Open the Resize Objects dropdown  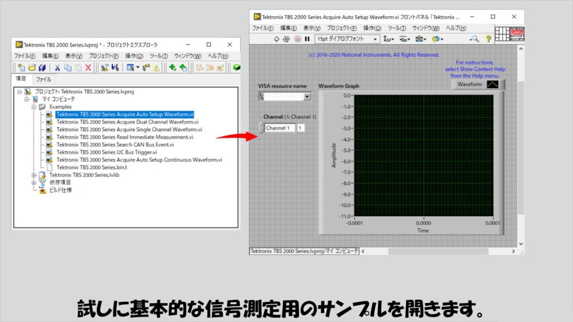[x=421, y=39]
